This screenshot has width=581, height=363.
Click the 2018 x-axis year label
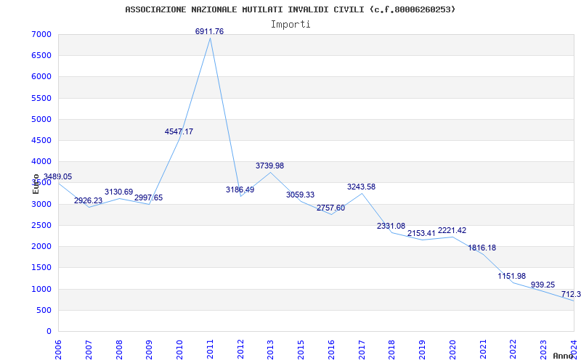[392, 349]
